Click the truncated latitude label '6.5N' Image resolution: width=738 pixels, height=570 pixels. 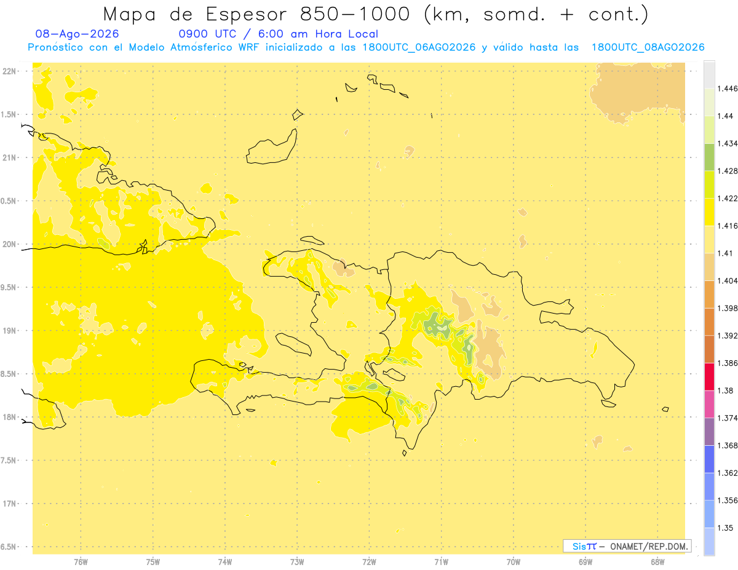9,547
